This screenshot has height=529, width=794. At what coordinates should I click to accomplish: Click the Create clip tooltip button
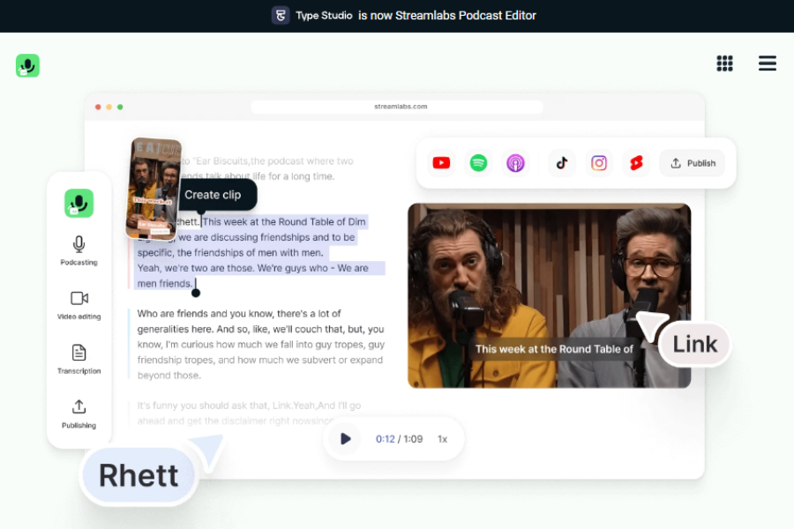point(216,195)
